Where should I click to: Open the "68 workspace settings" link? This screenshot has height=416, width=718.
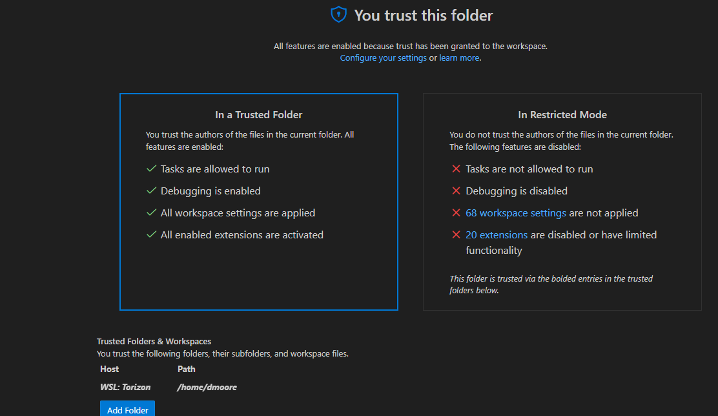click(515, 213)
